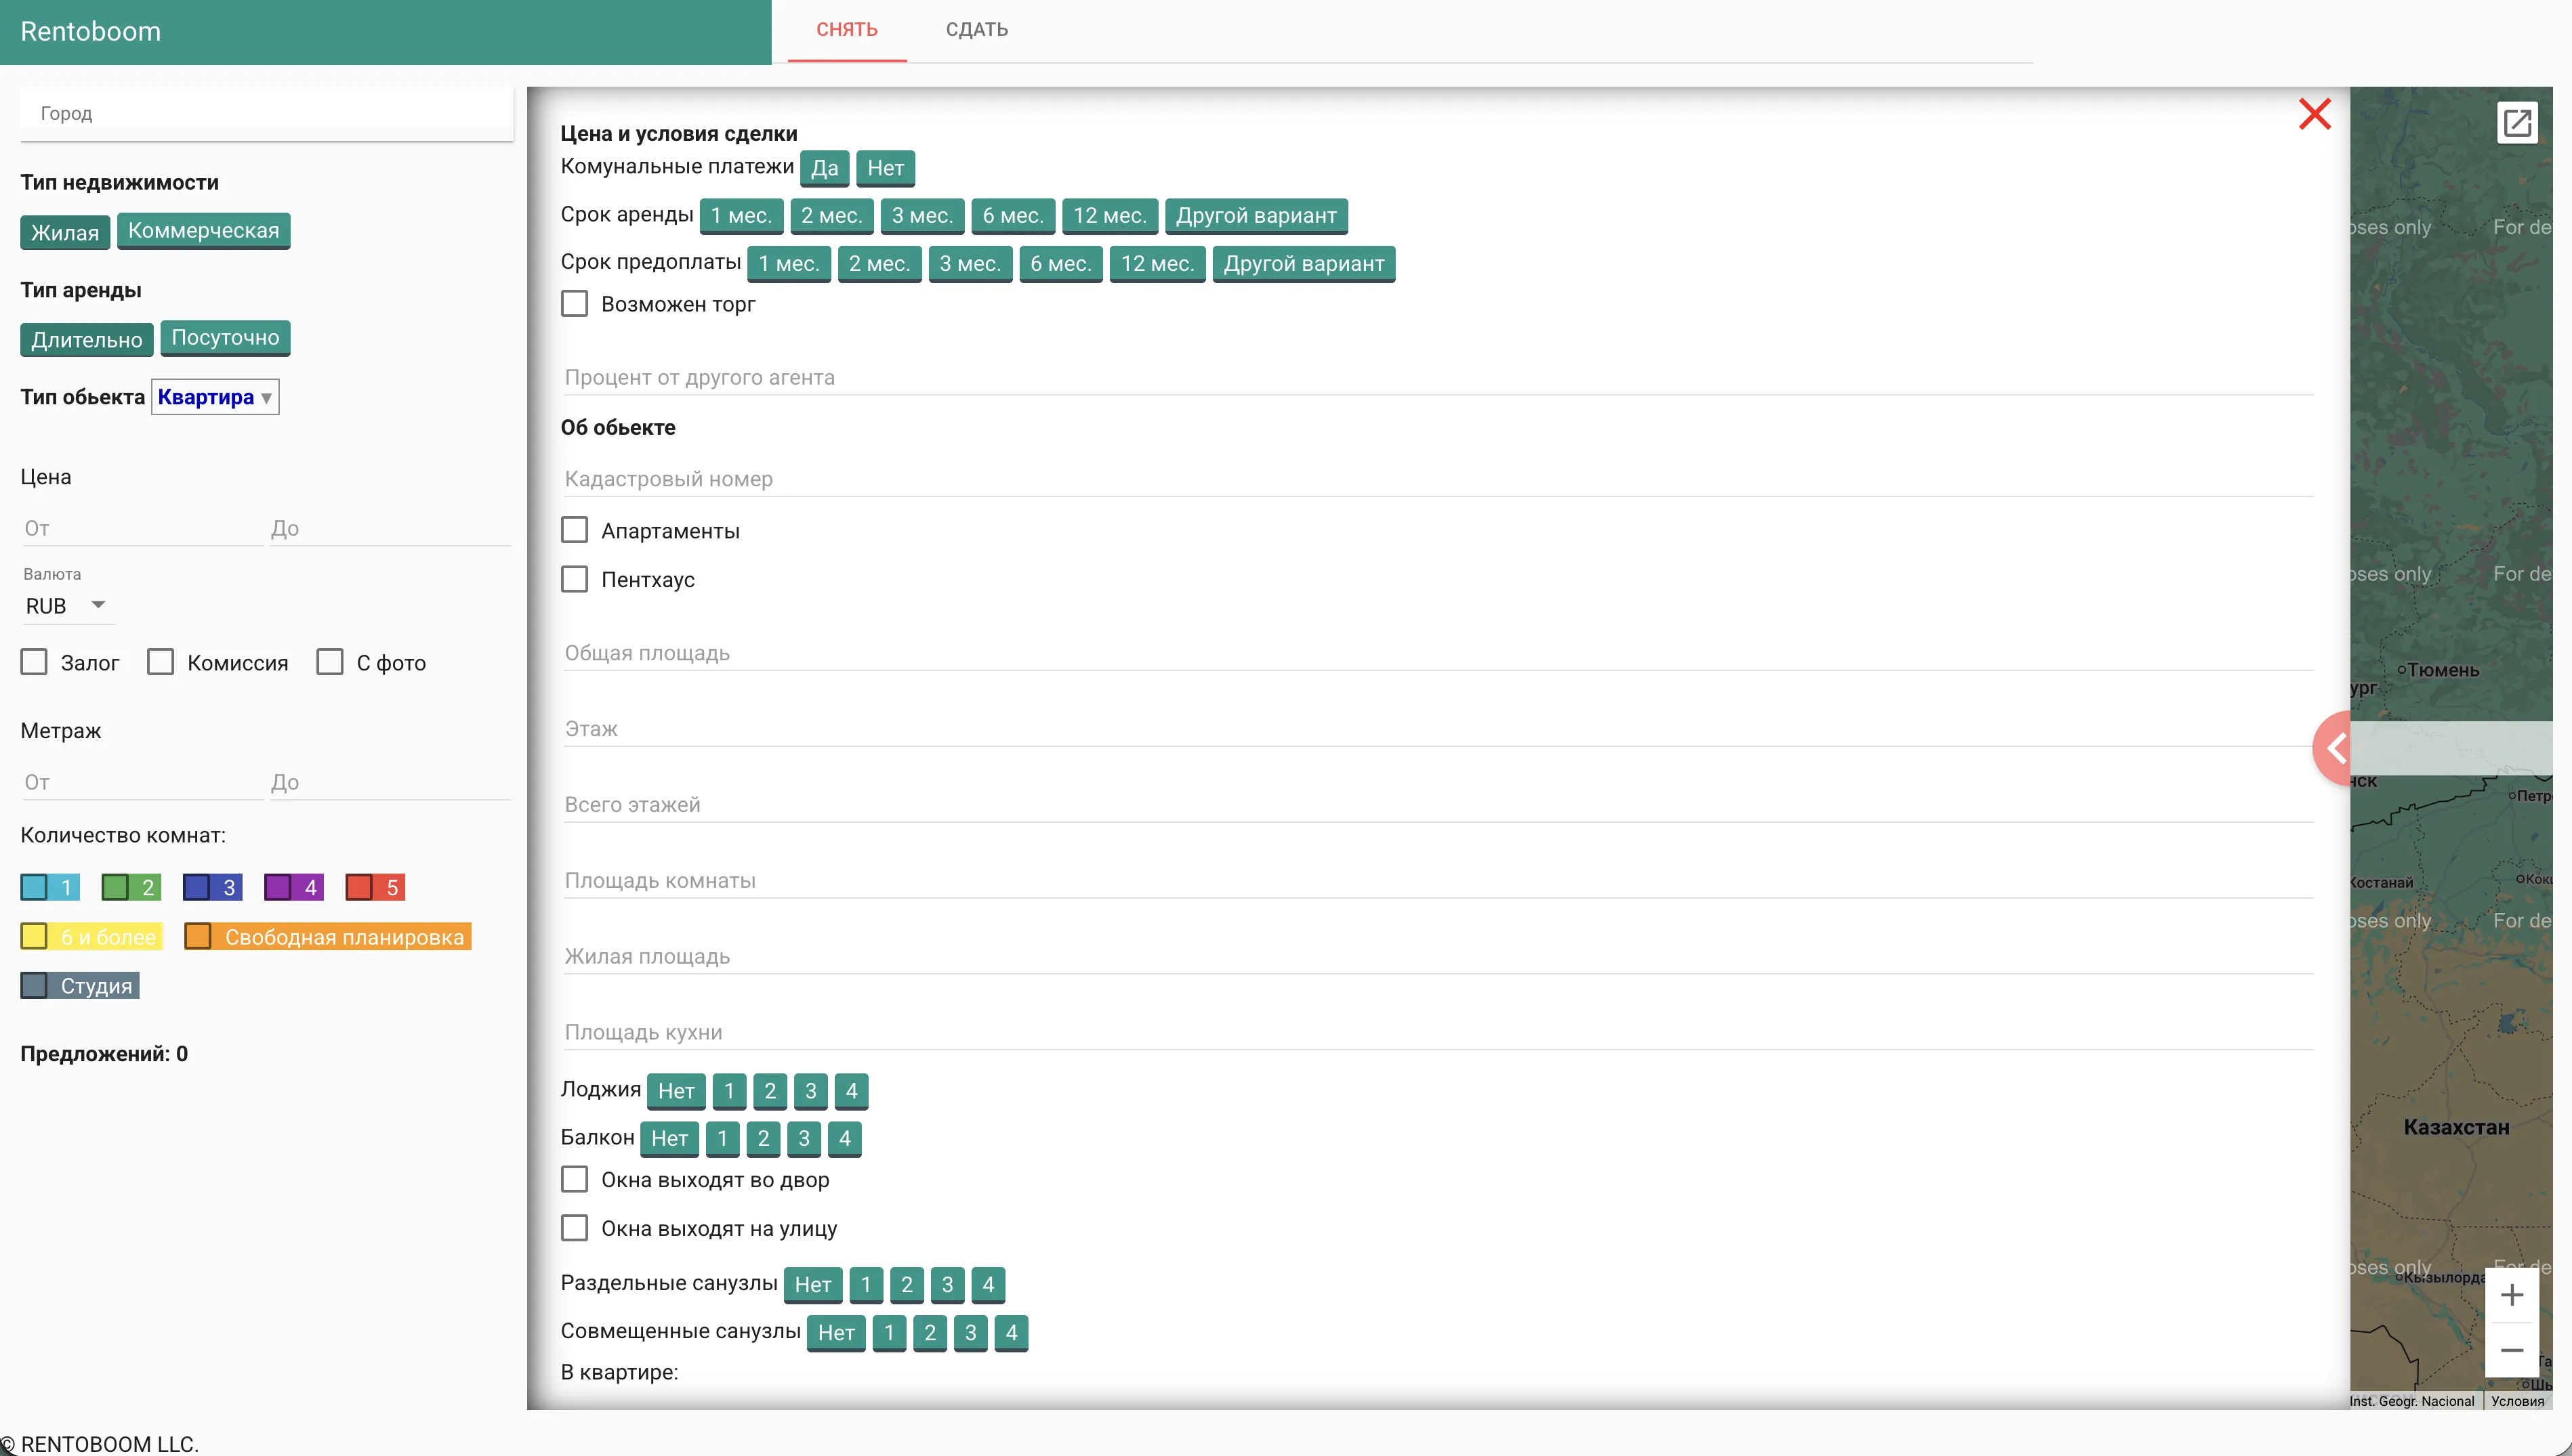Viewport: 2572px width, 1456px height.
Task: Toggle the Студия room checkbox
Action: click(34, 985)
